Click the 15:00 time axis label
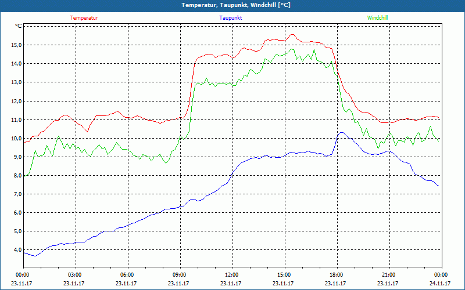Screen dimensions: 465x290 (x=285, y=275)
